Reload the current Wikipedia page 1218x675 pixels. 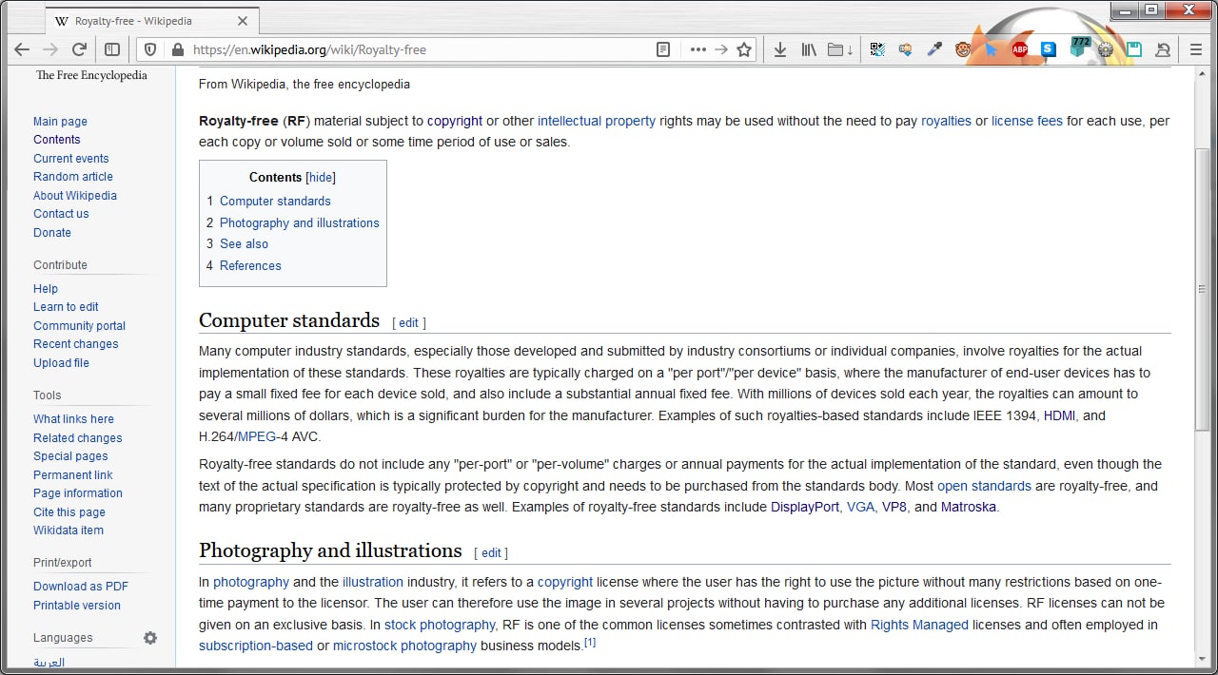tap(80, 49)
